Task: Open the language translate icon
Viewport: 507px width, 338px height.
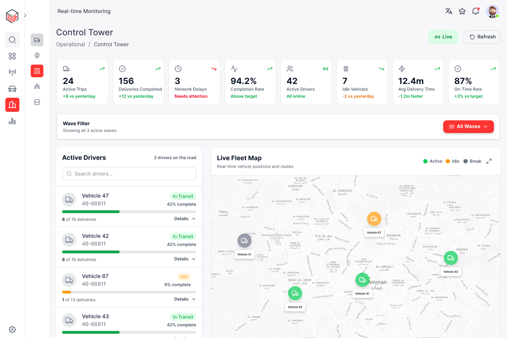Action: coord(449,11)
